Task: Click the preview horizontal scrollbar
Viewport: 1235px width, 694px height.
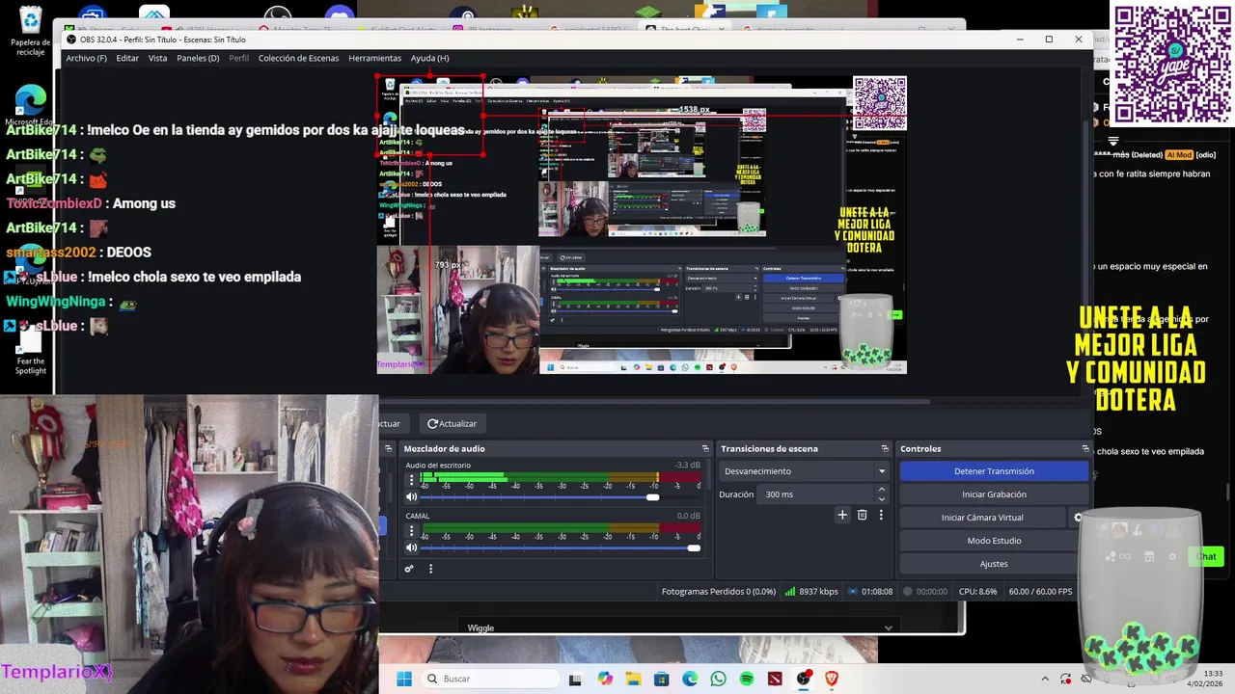Action: 654,402
